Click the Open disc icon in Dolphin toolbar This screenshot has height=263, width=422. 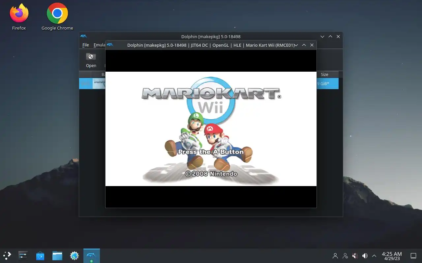click(91, 60)
